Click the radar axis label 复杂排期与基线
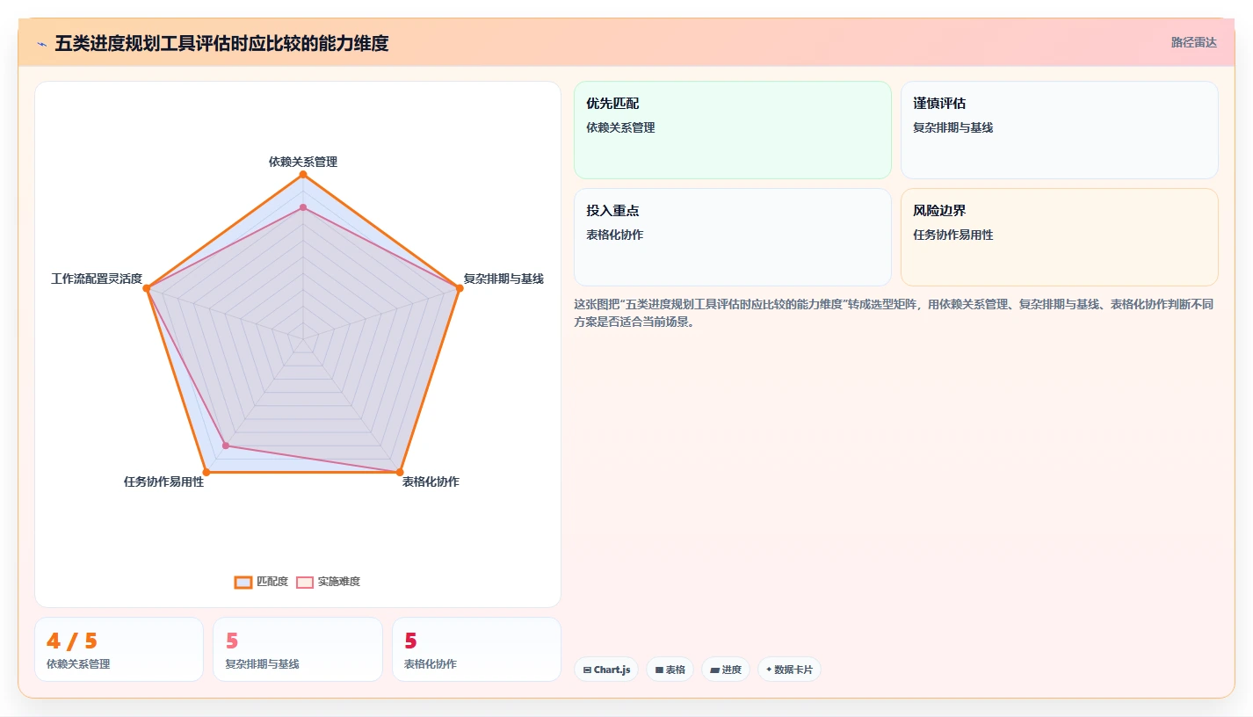 [503, 279]
